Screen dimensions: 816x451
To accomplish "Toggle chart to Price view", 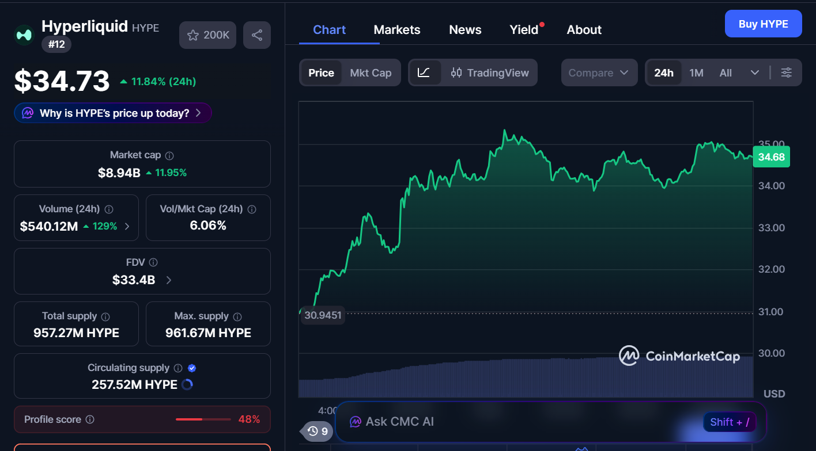I will [321, 72].
